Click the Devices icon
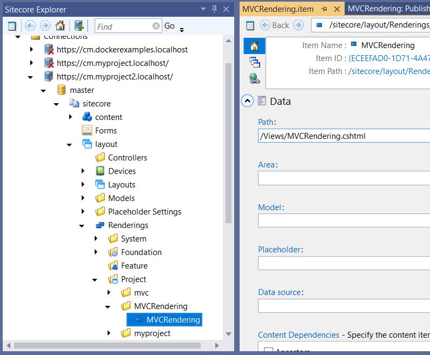Screen dimensions: 430x355 (x=100, y=171)
